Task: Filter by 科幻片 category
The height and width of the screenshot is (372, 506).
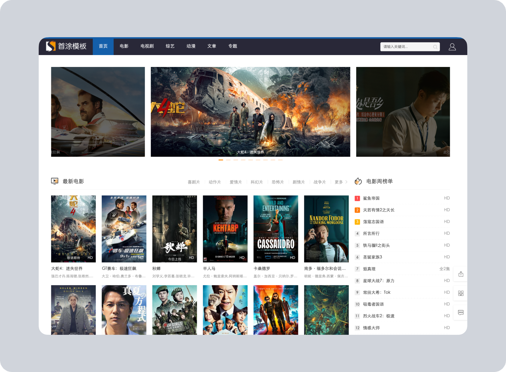Action: pyautogui.click(x=257, y=182)
